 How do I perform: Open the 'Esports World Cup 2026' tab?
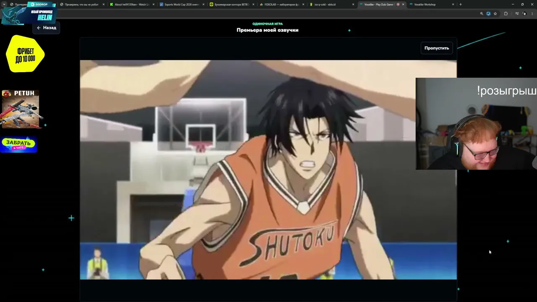182,4
